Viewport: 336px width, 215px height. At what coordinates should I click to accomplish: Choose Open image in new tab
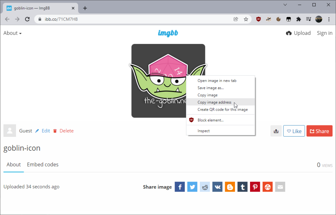[x=220, y=81]
